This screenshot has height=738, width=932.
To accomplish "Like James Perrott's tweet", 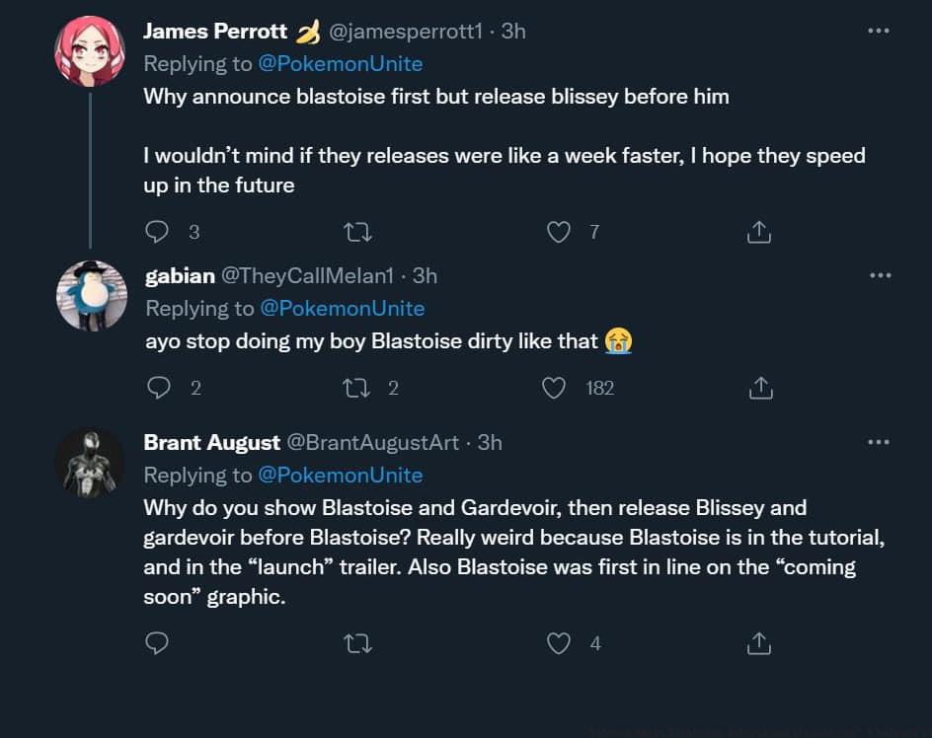I will pos(559,232).
